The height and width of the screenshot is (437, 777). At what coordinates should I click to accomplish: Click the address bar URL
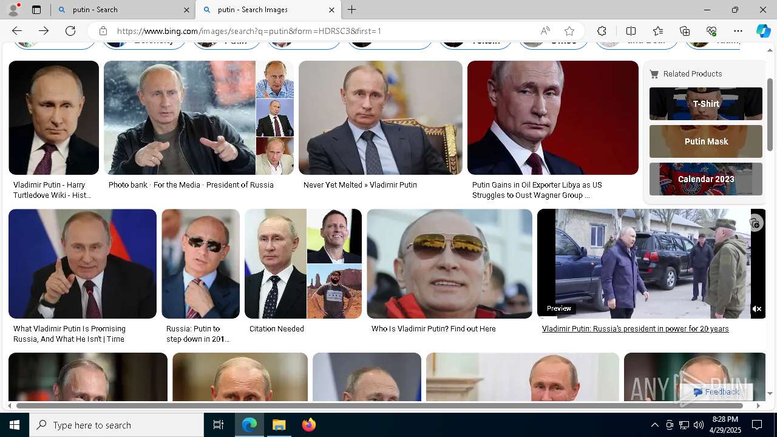point(249,31)
